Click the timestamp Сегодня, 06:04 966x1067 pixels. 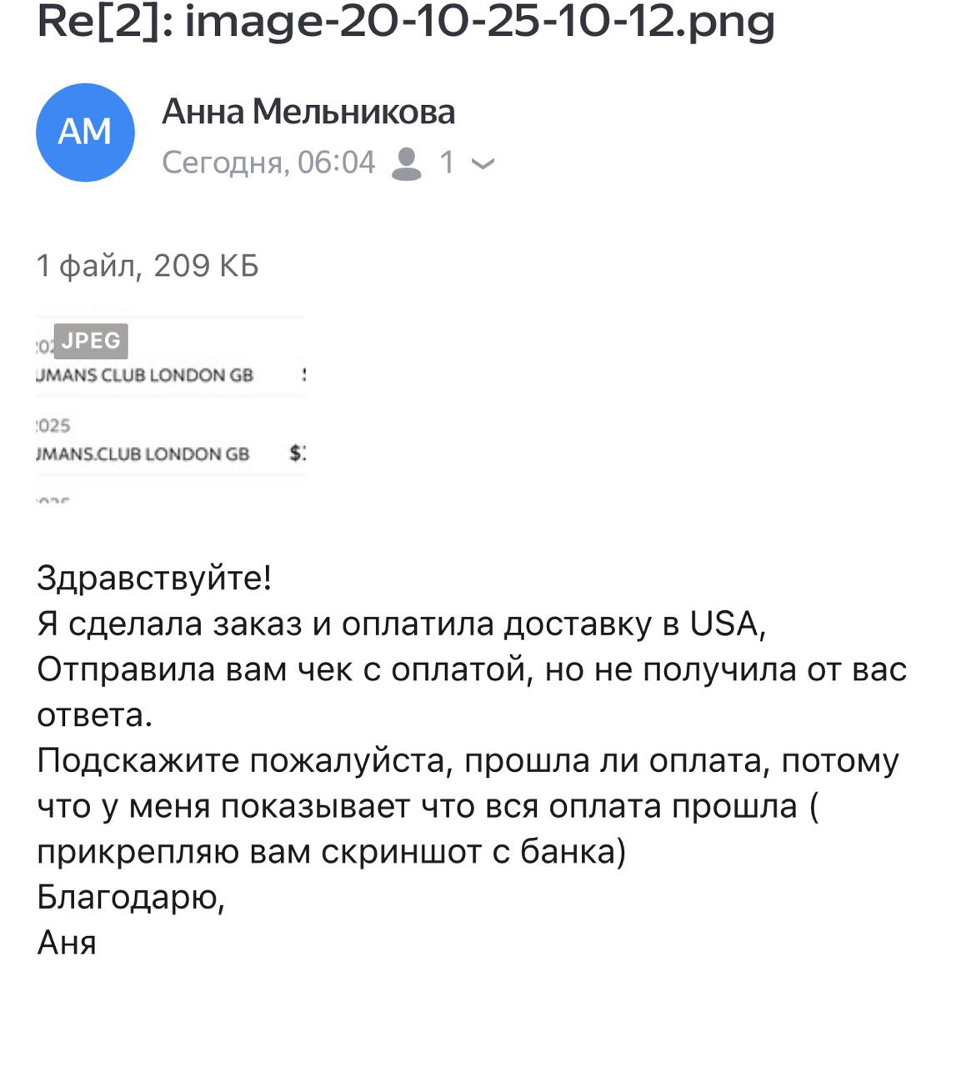(268, 163)
